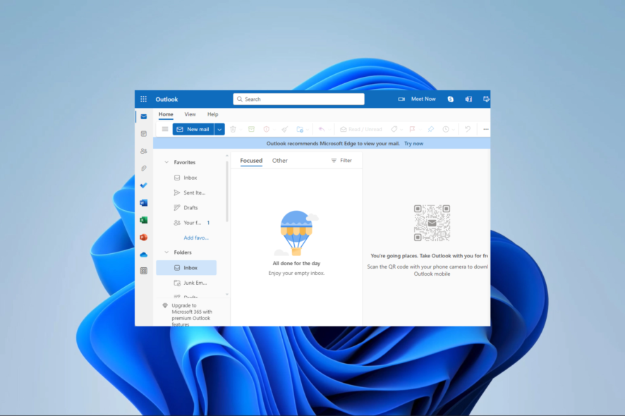
Task: Select the People icon in the sidebar
Action: tap(143, 151)
